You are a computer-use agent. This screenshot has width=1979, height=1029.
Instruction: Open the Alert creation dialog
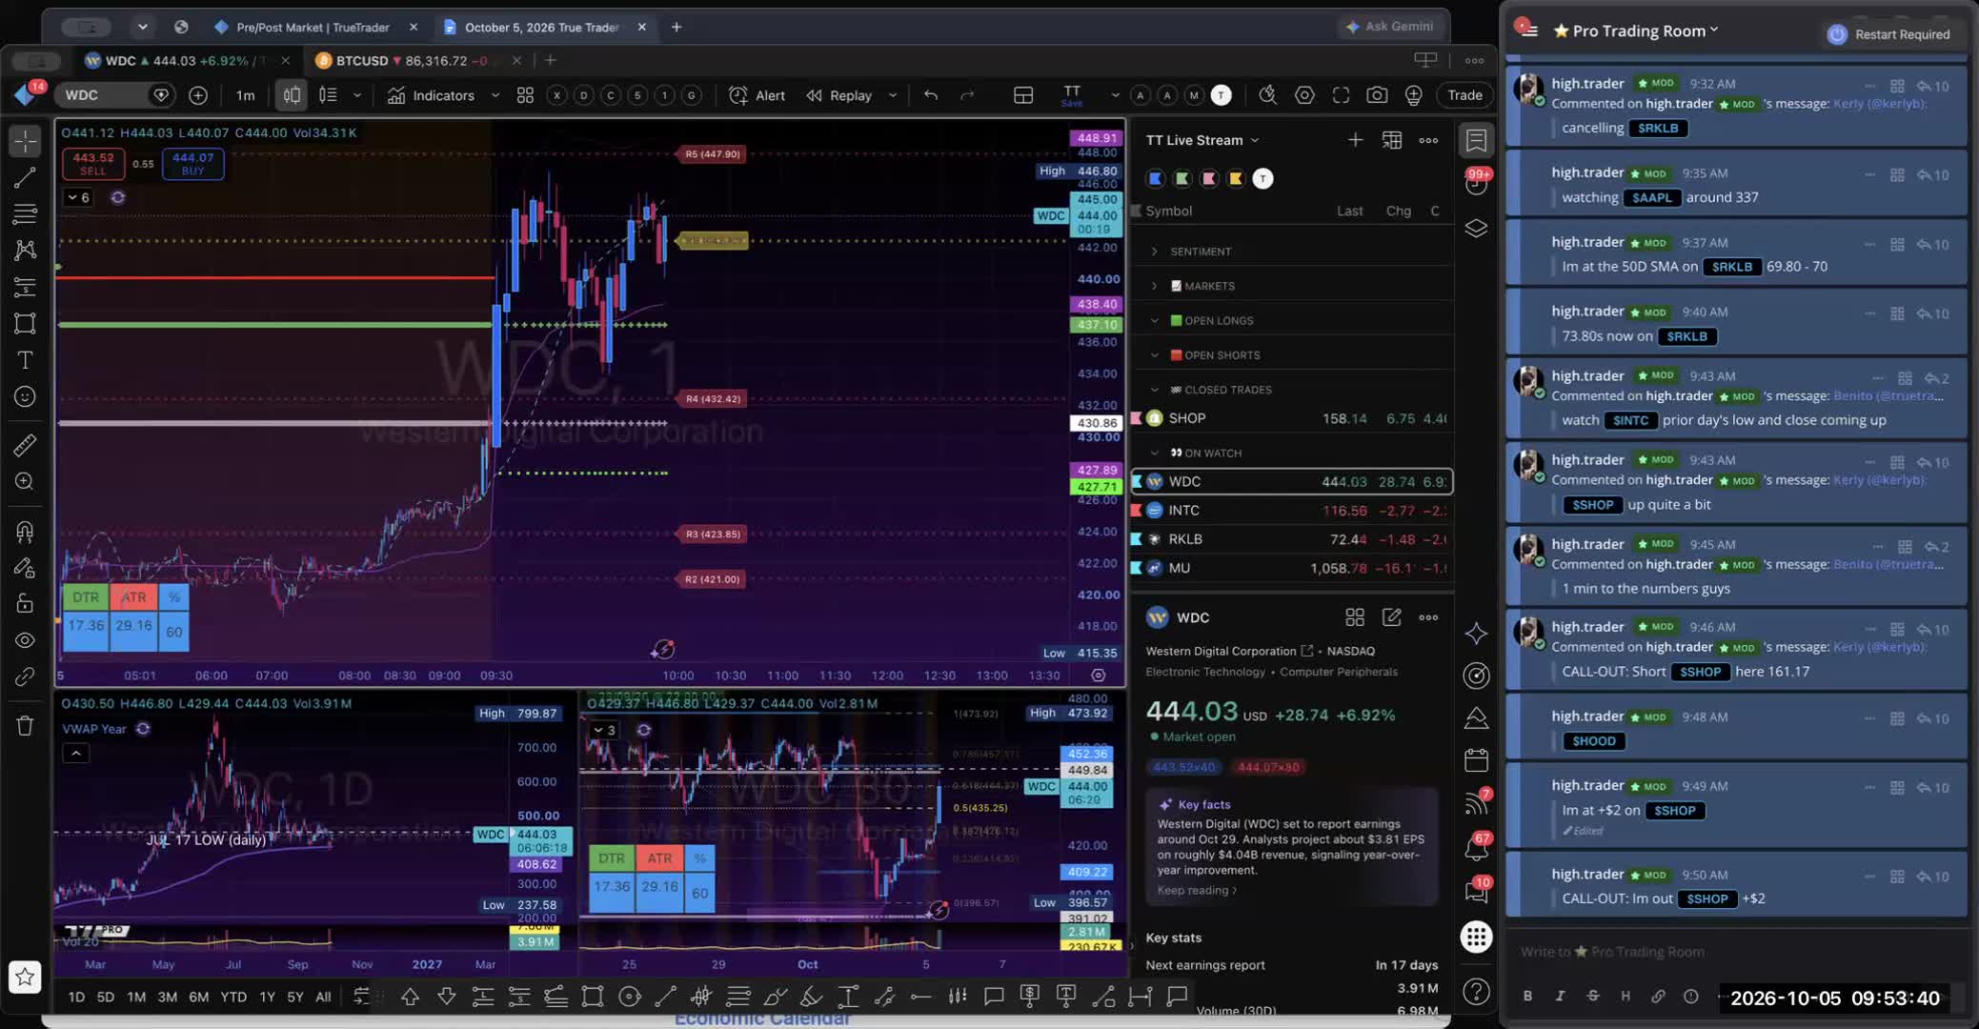pyautogui.click(x=757, y=95)
